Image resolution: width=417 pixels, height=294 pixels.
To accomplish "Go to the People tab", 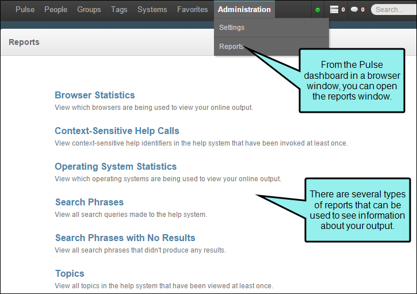I will point(56,10).
